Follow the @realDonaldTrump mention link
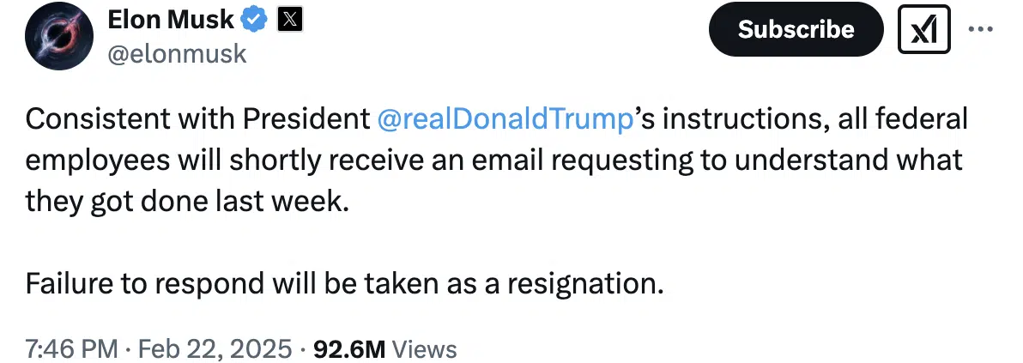The image size is (1023, 363). (x=505, y=119)
